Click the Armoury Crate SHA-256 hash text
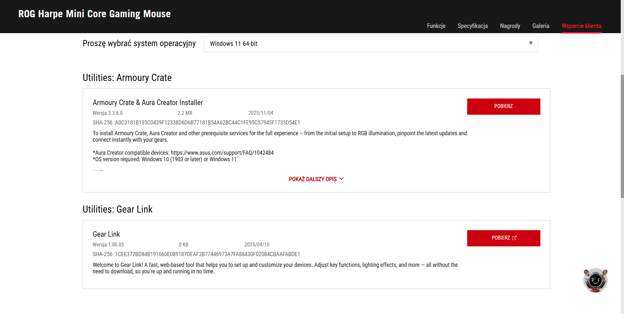This screenshot has height=314, width=624. pyautogui.click(x=197, y=123)
